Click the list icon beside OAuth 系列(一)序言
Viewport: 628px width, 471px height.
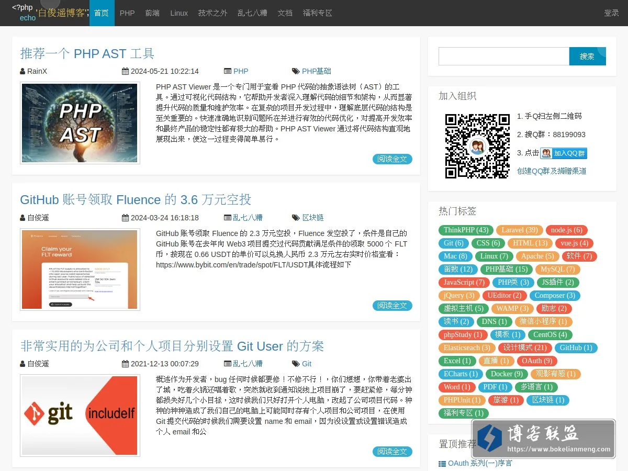[443, 464]
